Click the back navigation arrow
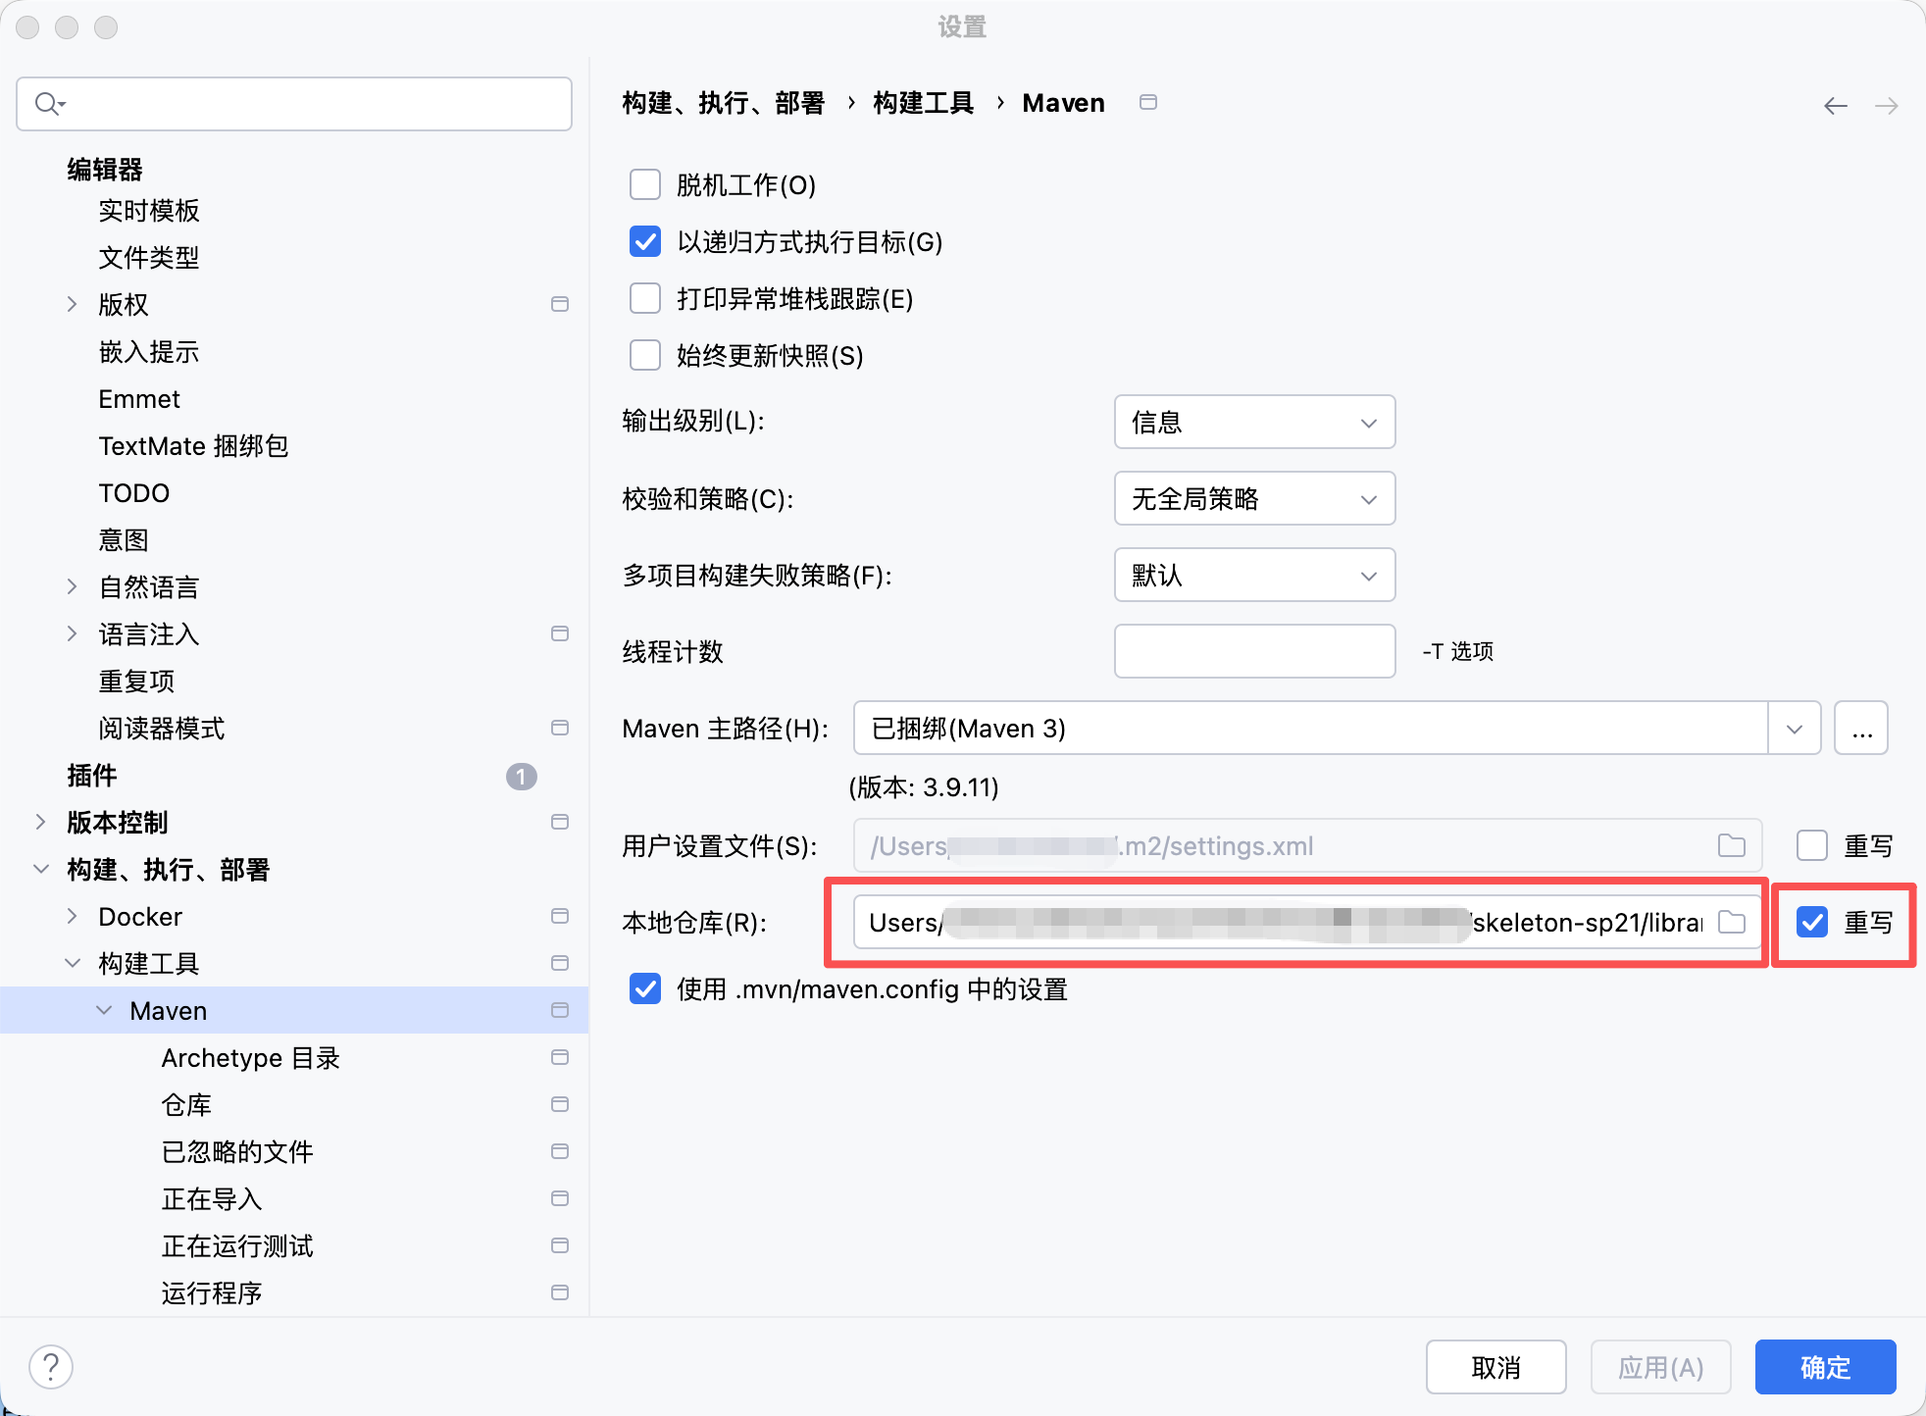Viewport: 1926px width, 1416px height. (1835, 105)
